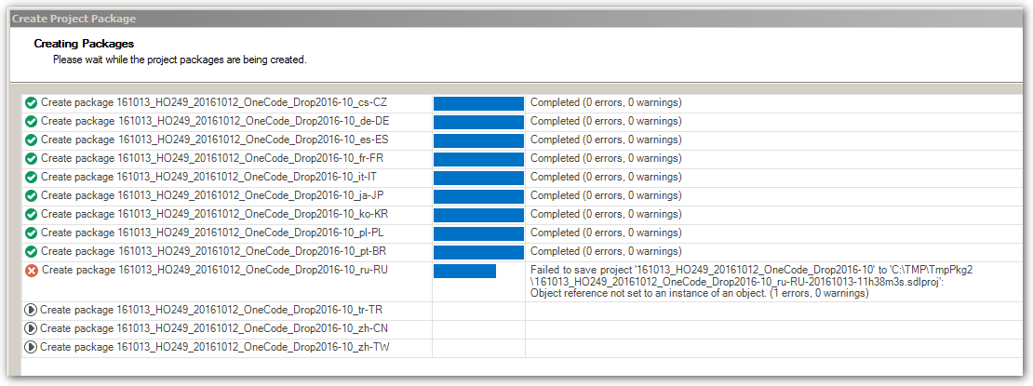Click the partial progress bar for ru-RU
The height and width of the screenshot is (386, 1033).
[x=464, y=271]
